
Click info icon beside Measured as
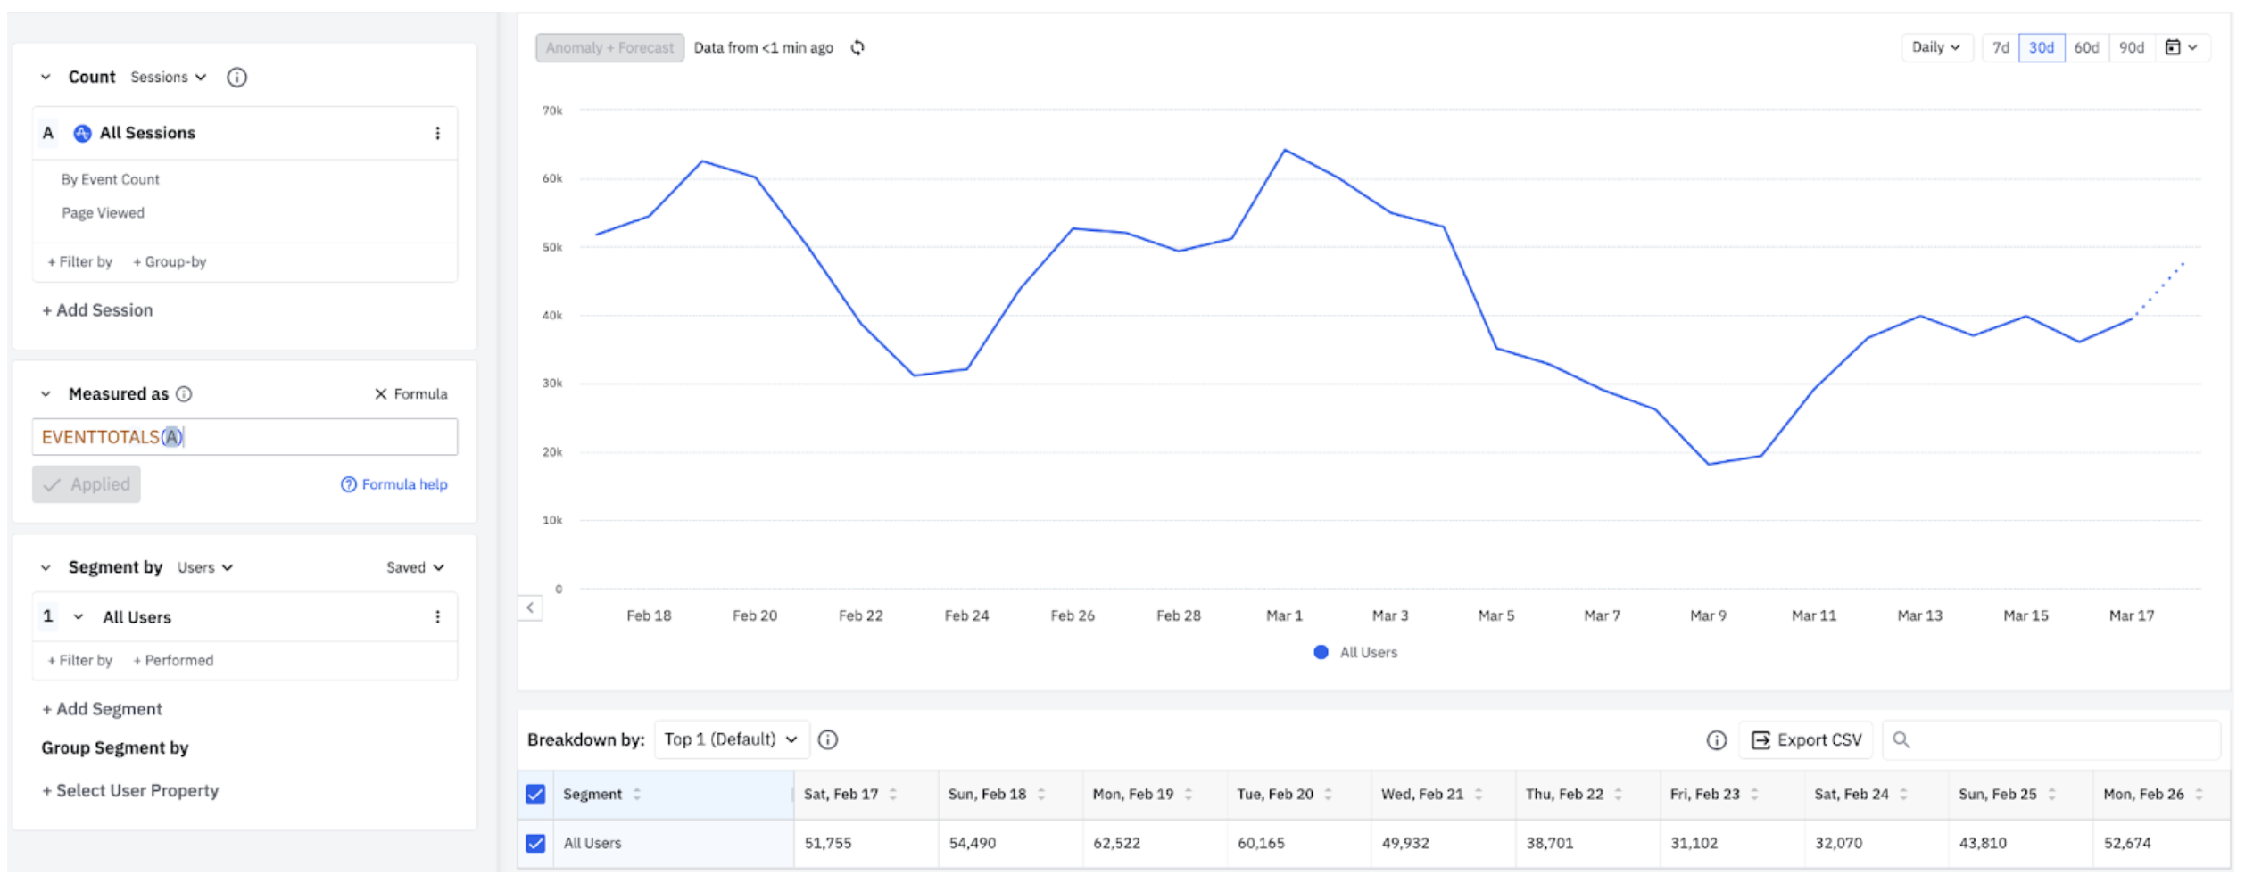coord(184,394)
